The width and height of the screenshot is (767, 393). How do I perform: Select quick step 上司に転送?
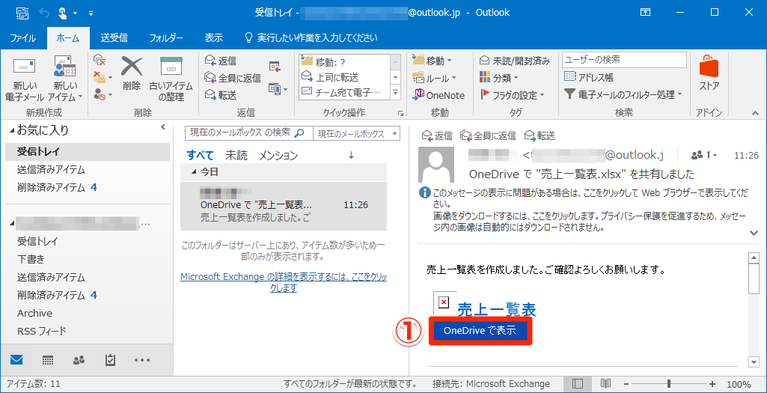pyautogui.click(x=344, y=77)
